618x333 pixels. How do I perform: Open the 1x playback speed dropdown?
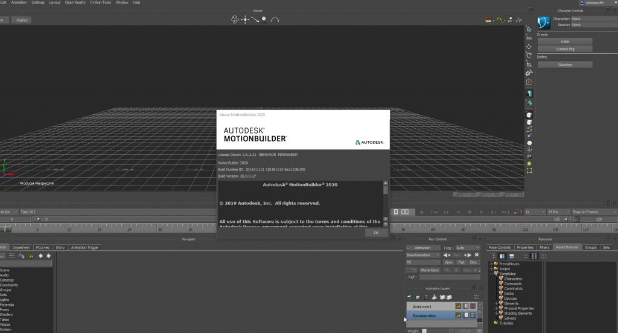pos(535,212)
